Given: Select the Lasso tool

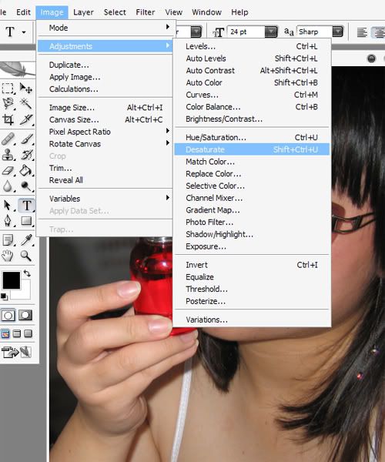Looking at the screenshot, I should pyautogui.click(x=8, y=103).
